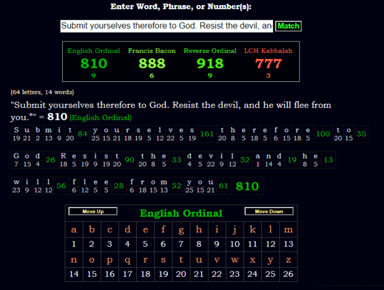The width and height of the screenshot is (384, 290).
Task: Select letter 'm' in the cipher chart
Action: [x=288, y=230]
